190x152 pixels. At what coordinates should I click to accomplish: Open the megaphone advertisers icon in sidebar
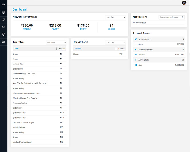pyautogui.click(x=3, y=27)
